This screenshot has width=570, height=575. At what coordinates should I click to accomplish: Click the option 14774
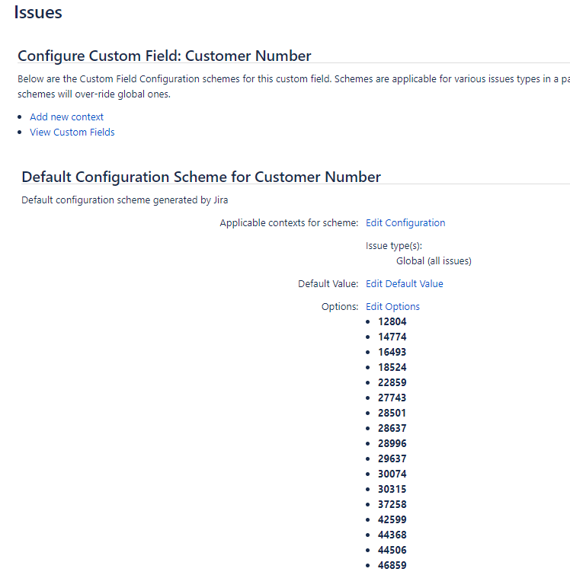(392, 337)
